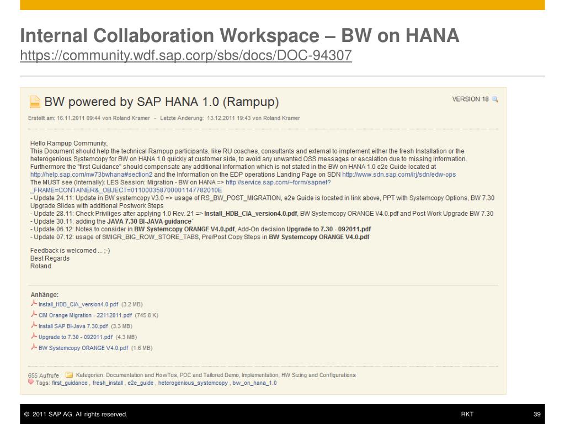
Task: Click the Best Regards line
Action: tap(50, 258)
